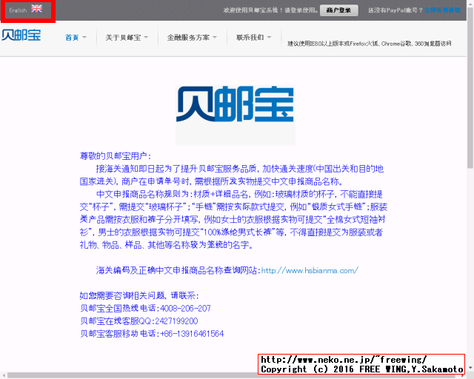474x379 pixels.
Task: Click the horizontal scrollbar at bottom
Action: [231, 375]
